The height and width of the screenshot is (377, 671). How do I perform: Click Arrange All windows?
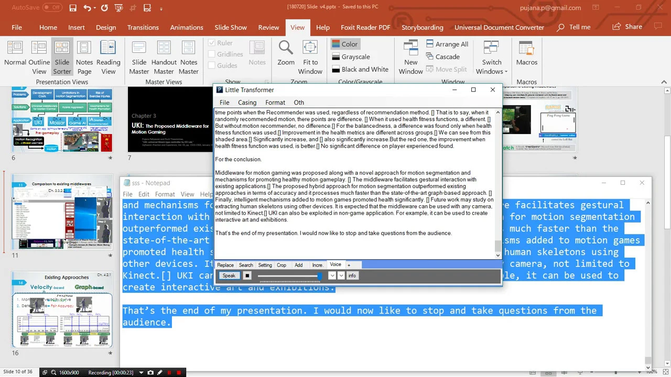point(447,44)
